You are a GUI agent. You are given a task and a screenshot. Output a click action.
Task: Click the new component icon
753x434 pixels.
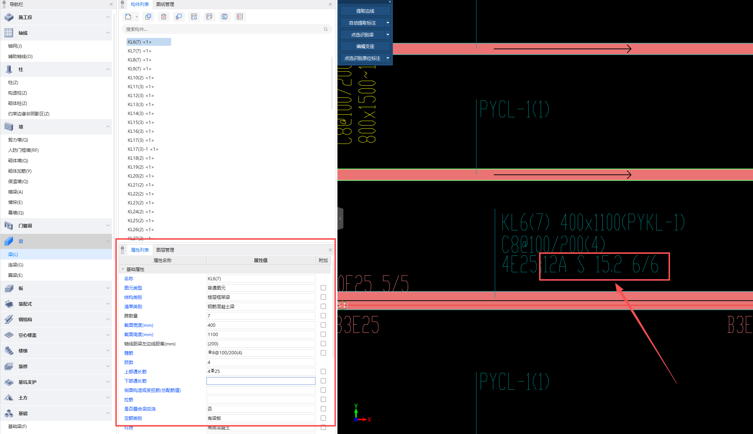point(128,17)
